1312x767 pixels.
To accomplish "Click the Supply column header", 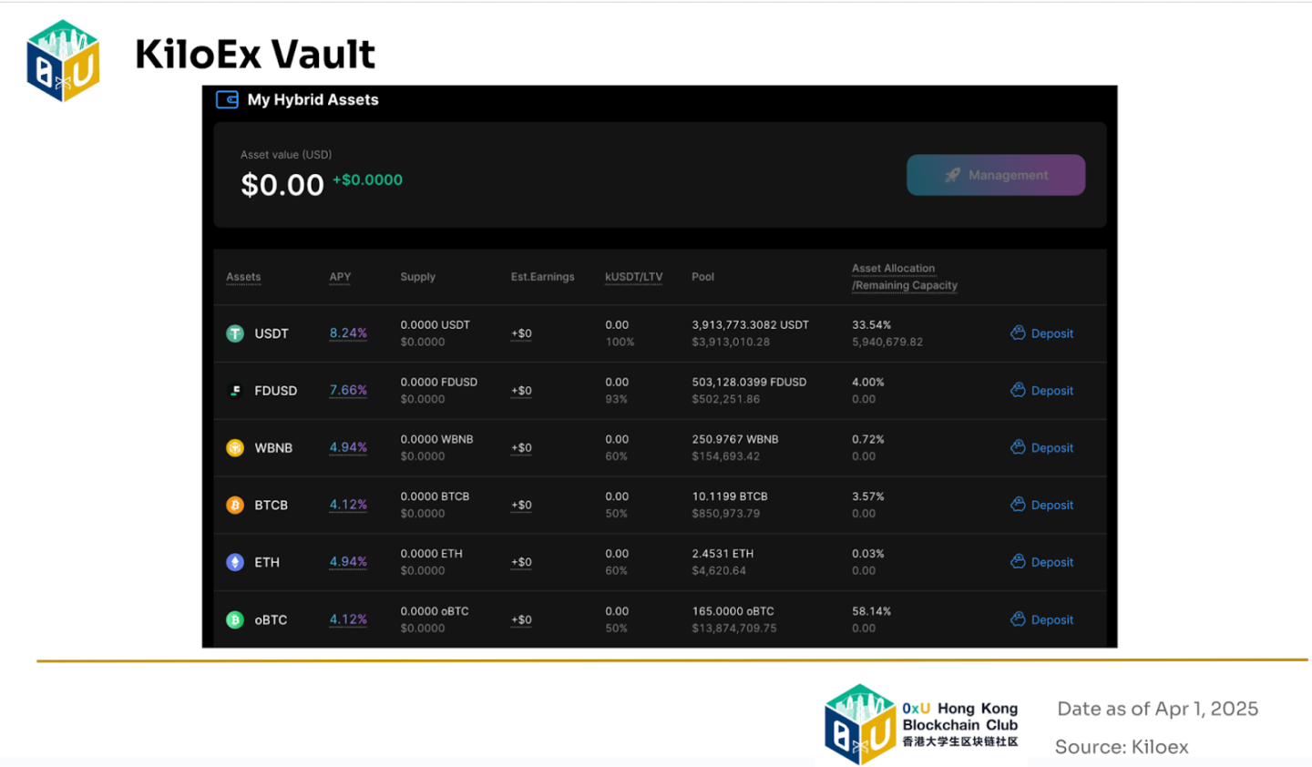I will point(418,277).
